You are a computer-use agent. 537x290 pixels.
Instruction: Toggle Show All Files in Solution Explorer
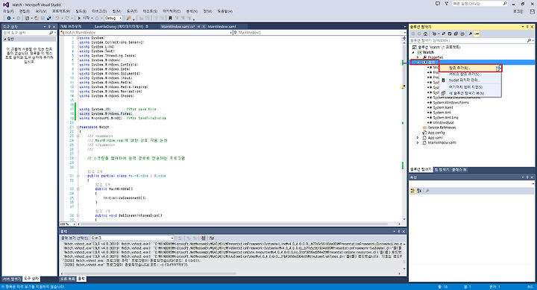pyautogui.click(x=462, y=34)
